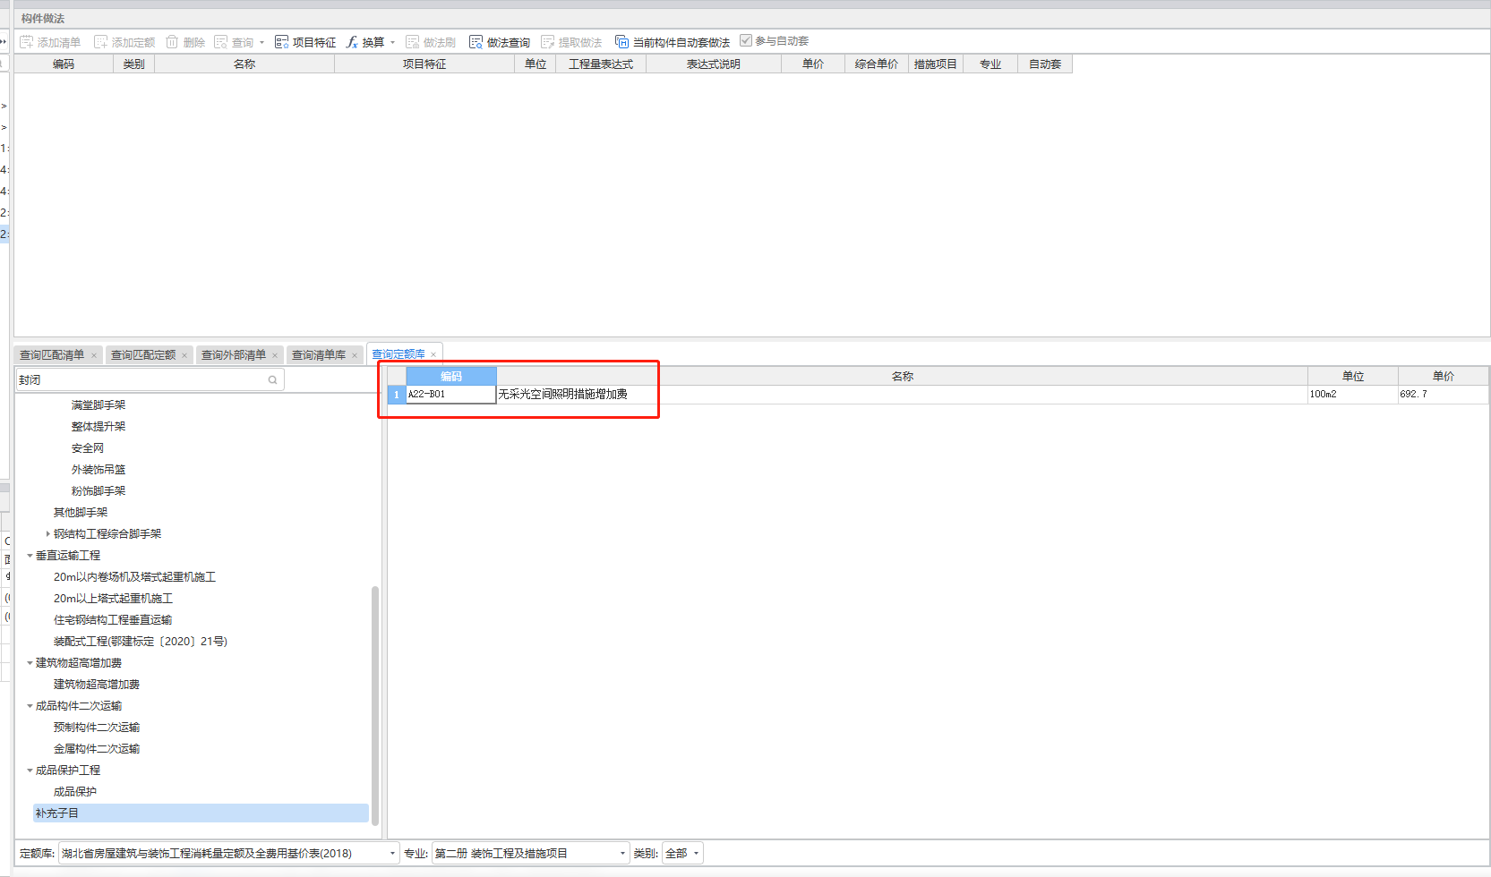1491x877 pixels.
Task: Select 整体提升架 in the tree
Action: [x=99, y=427]
